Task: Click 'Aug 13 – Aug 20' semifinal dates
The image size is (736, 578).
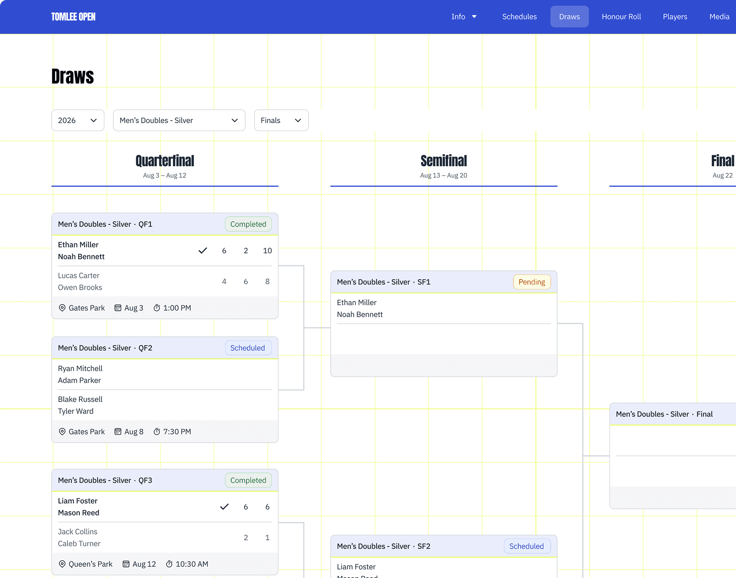Action: click(x=444, y=175)
